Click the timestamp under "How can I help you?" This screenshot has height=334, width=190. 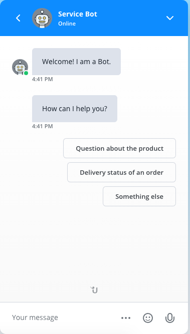42,127
